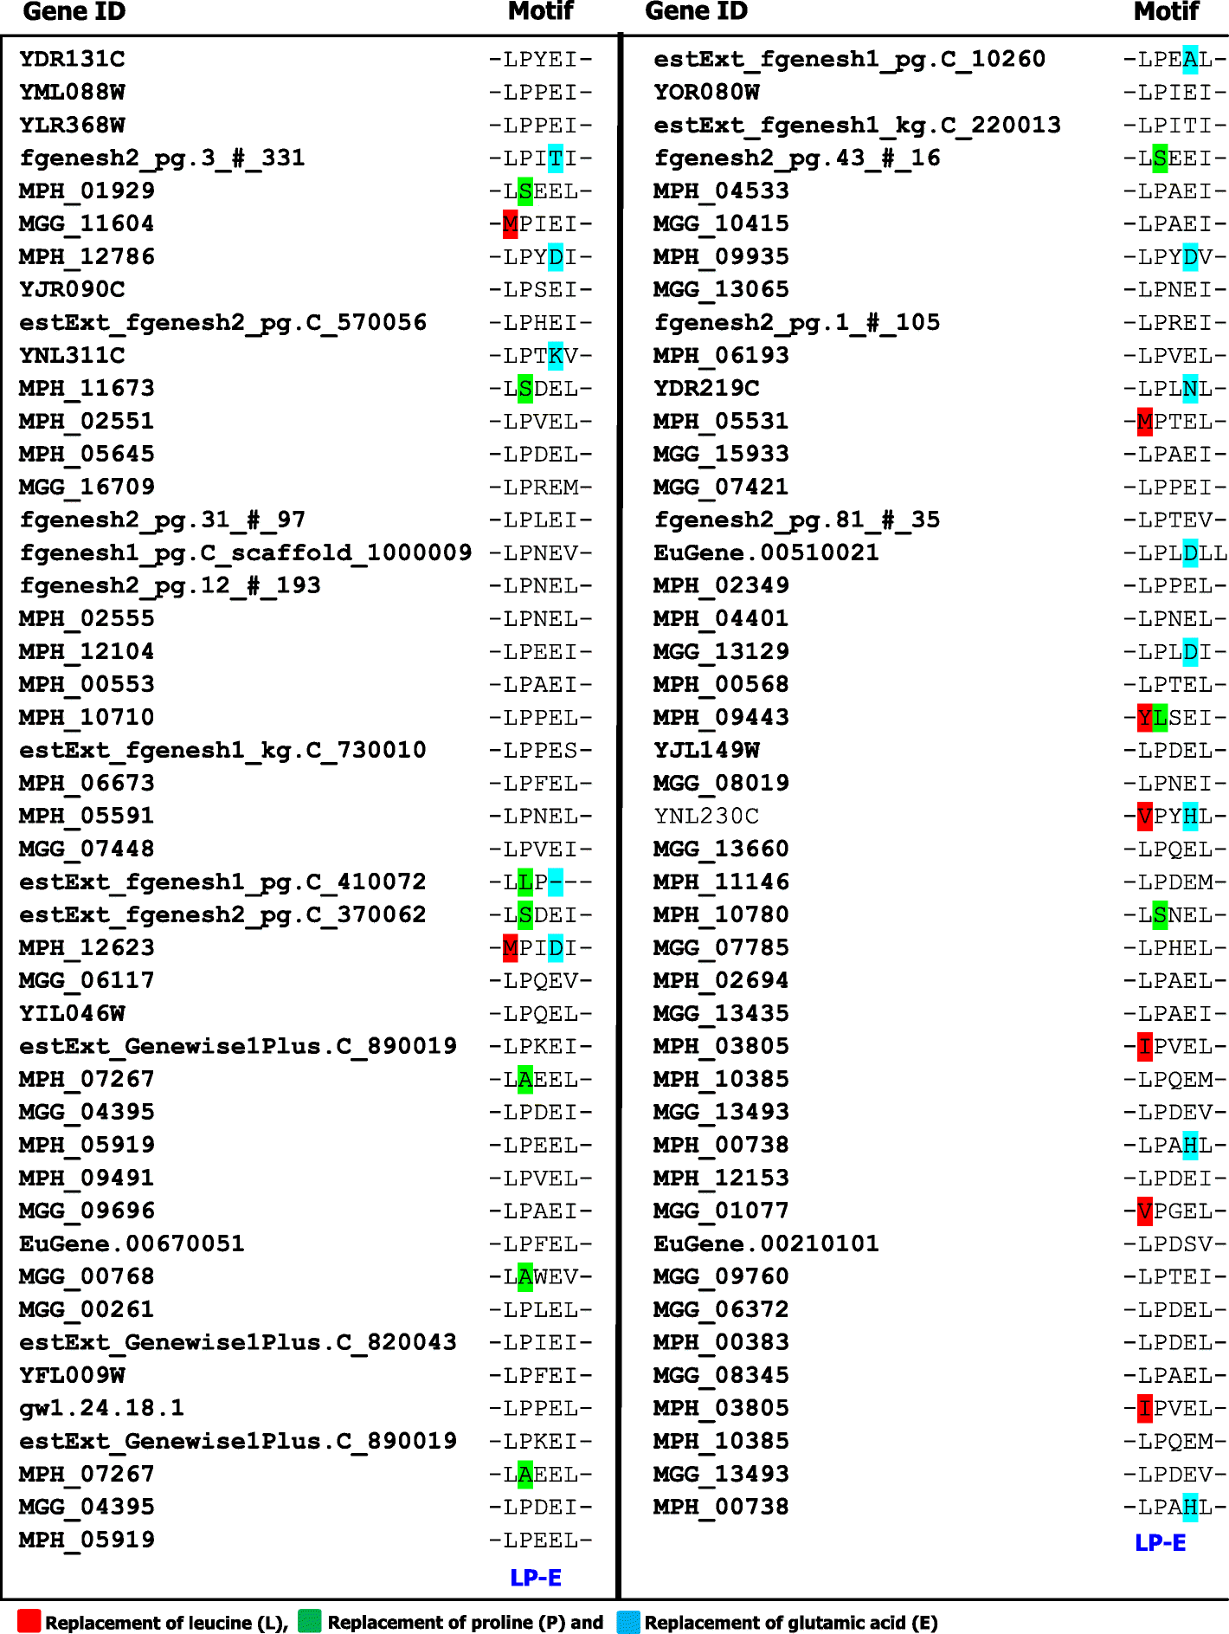Select gene ID MPH_12623
Viewport: 1229px width, 1634px height.
click(x=87, y=947)
